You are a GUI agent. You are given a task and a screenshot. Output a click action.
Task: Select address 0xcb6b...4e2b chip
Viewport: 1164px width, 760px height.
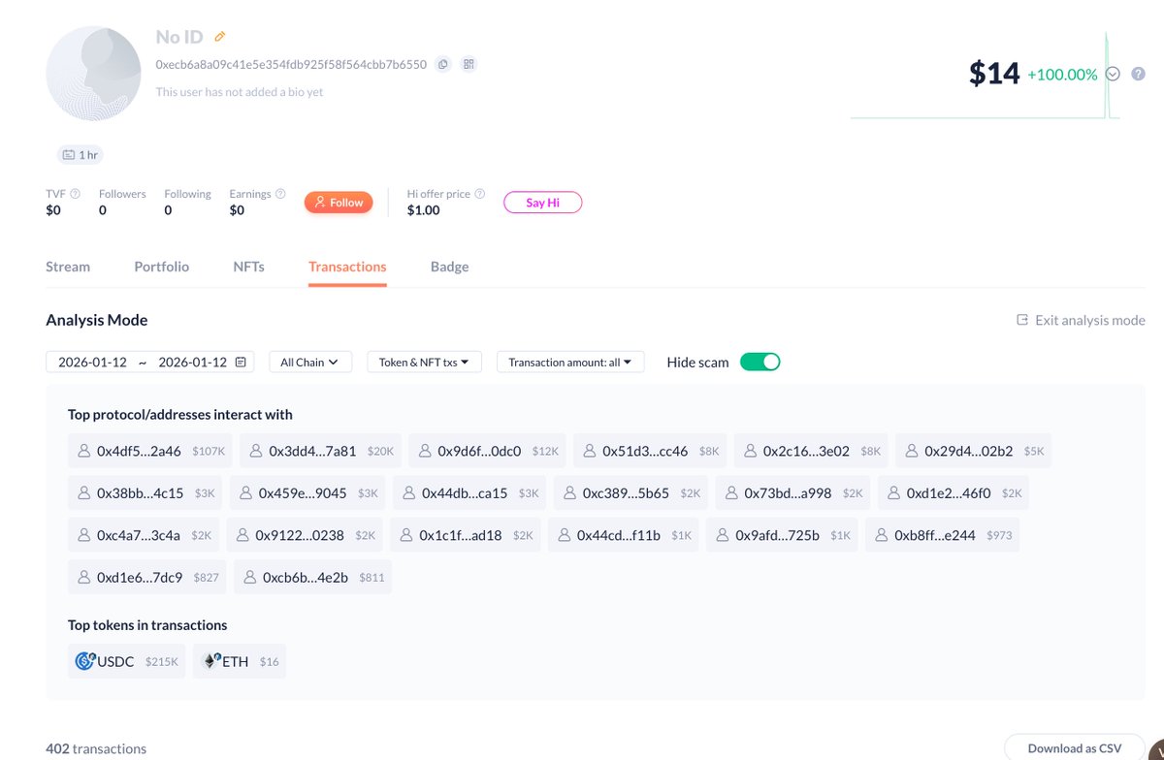(312, 577)
